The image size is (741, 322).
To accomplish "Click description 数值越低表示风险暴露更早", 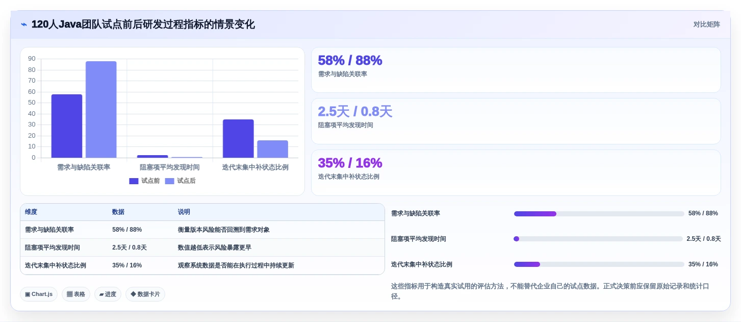I will tap(215, 247).
